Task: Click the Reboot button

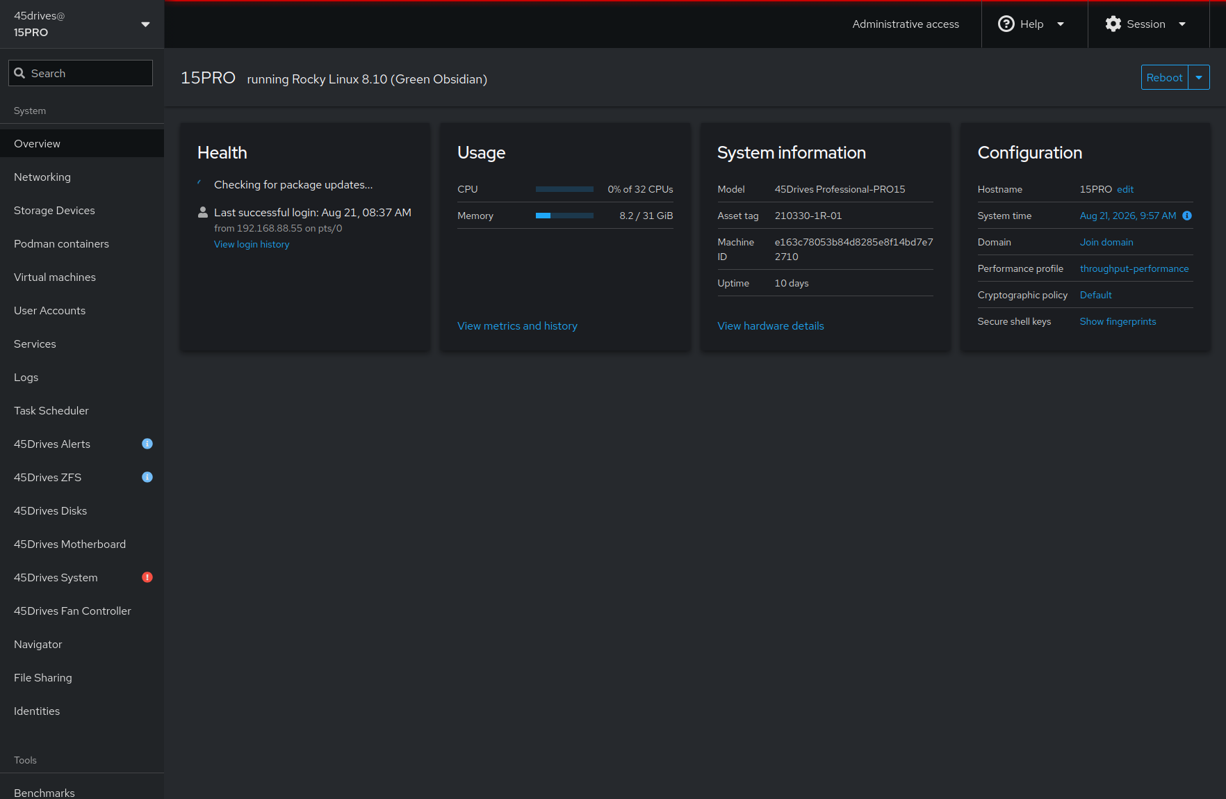Action: 1164,77
